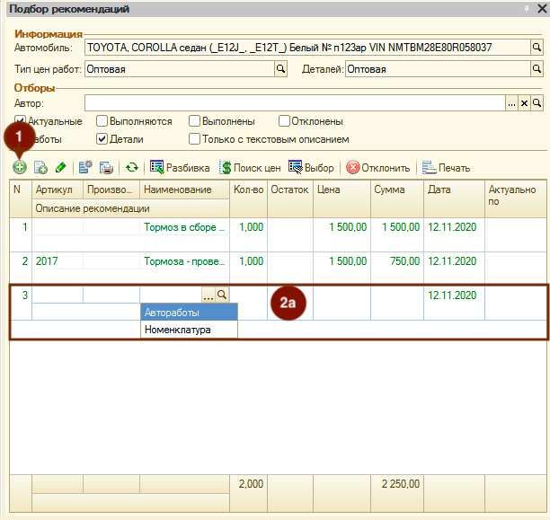
Task: Click the Выбор toolbar button
Action: (311, 168)
